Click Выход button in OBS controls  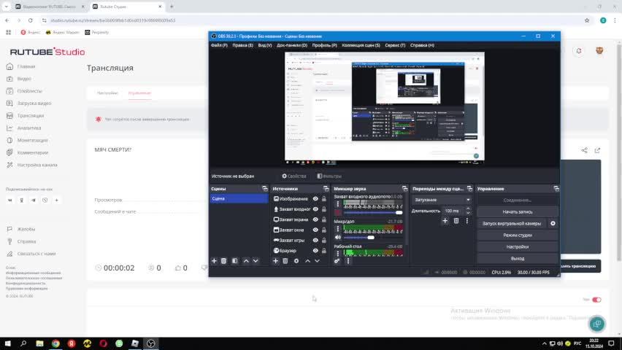point(518,258)
